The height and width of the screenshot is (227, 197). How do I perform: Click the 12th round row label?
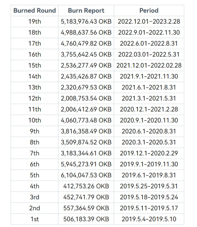click(35, 98)
